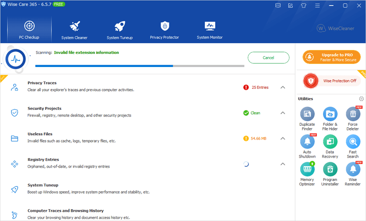The height and width of the screenshot is (221, 366).
Task: Collapse the Security Projects section
Action: (x=283, y=113)
